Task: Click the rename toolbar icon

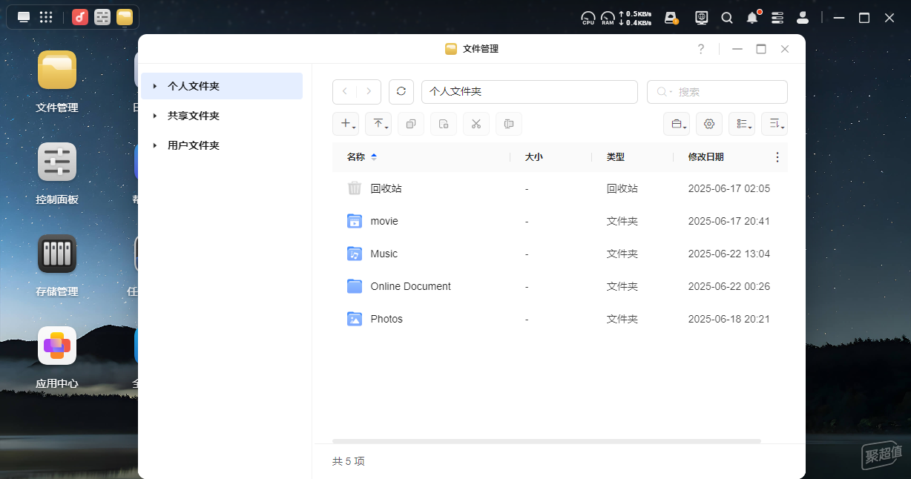Action: [x=509, y=124]
